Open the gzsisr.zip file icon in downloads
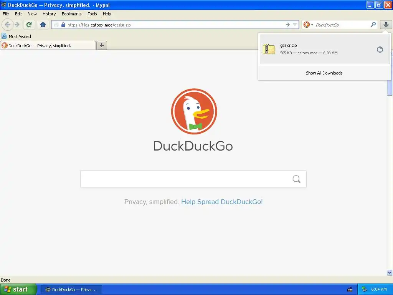Viewport: 393px width, 295px height. click(x=269, y=49)
